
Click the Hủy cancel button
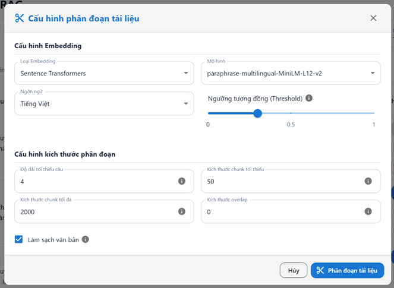294,271
